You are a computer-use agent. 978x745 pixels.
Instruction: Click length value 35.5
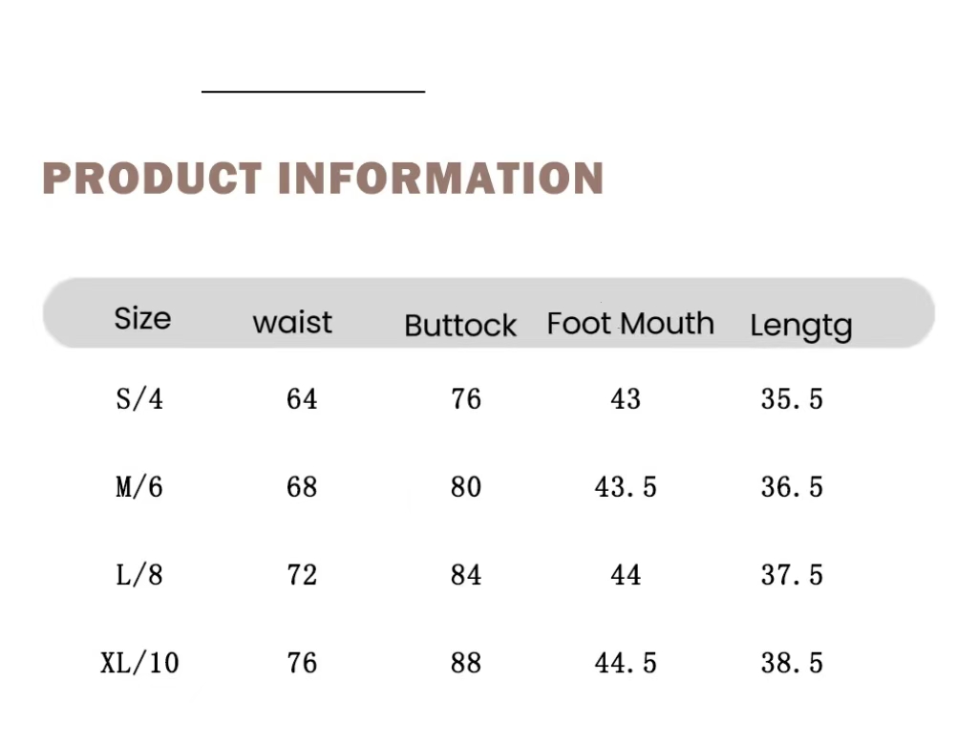(x=792, y=398)
